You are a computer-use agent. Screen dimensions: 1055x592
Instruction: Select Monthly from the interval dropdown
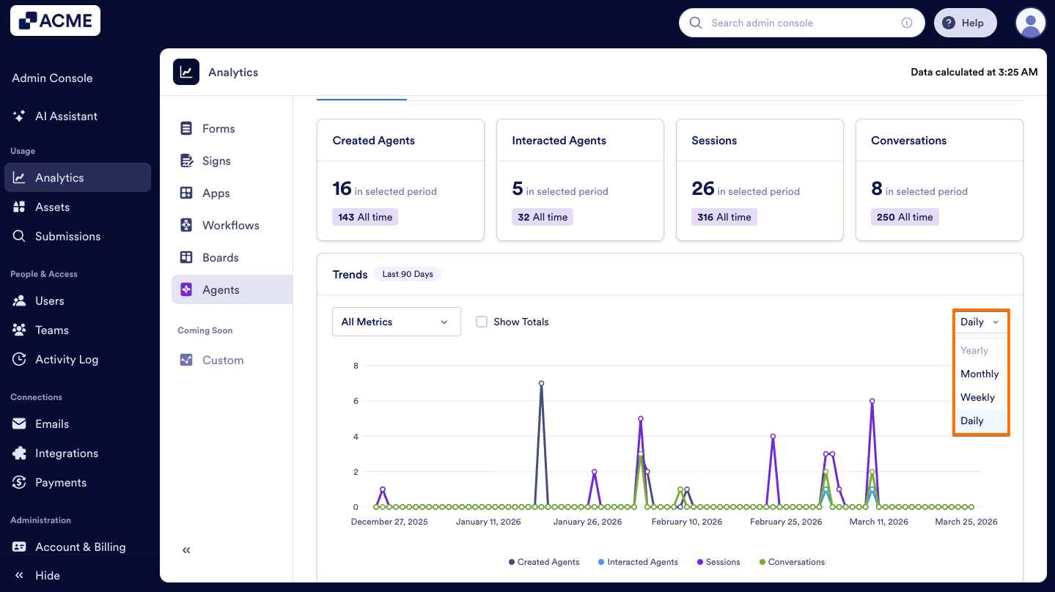click(x=979, y=374)
